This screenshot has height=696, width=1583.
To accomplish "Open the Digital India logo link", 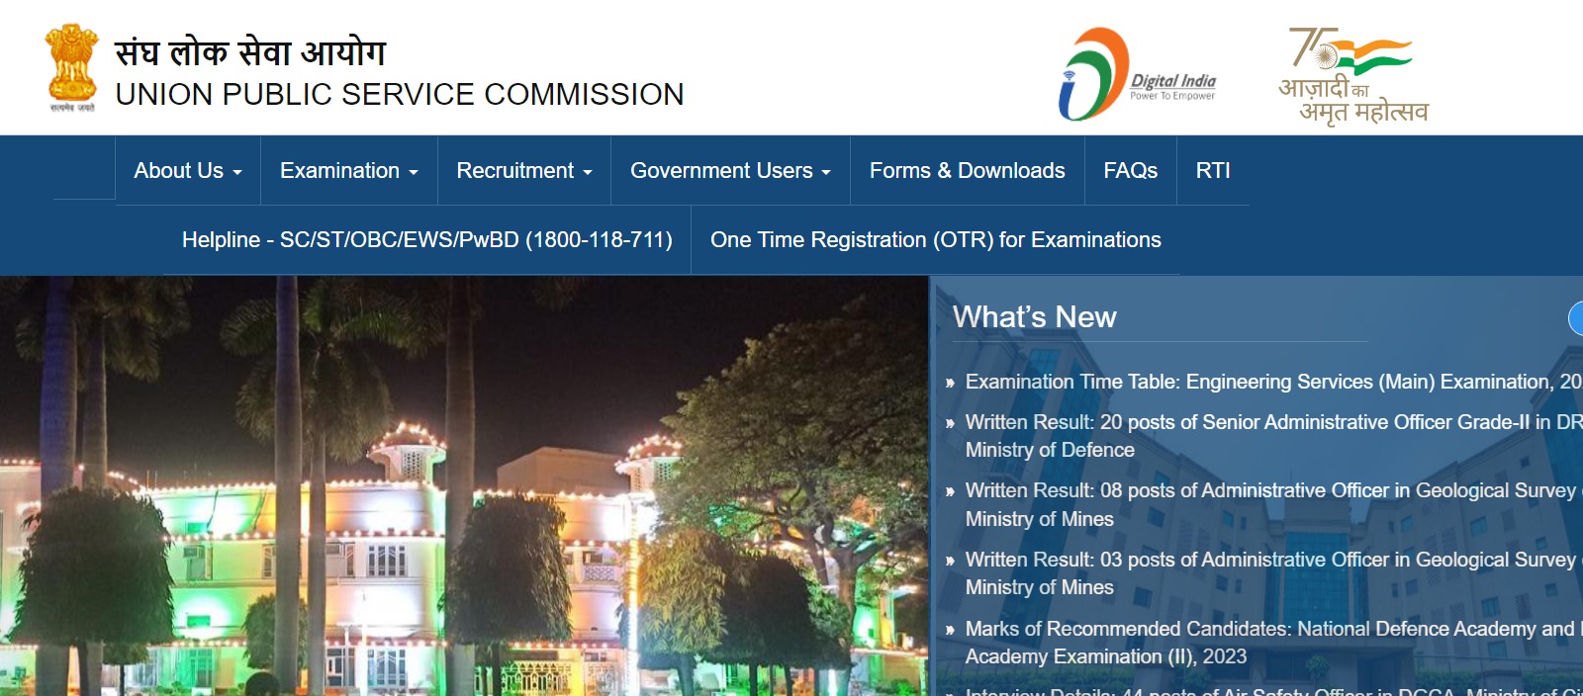I will (1138, 74).
